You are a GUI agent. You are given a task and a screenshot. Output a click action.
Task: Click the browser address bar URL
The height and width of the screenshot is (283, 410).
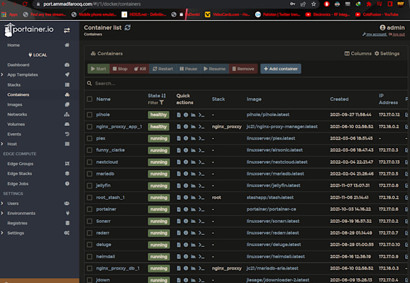92,4
